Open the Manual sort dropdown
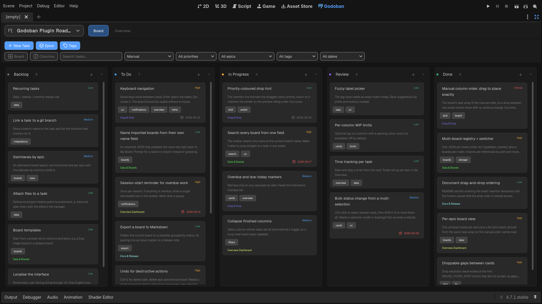 click(149, 56)
